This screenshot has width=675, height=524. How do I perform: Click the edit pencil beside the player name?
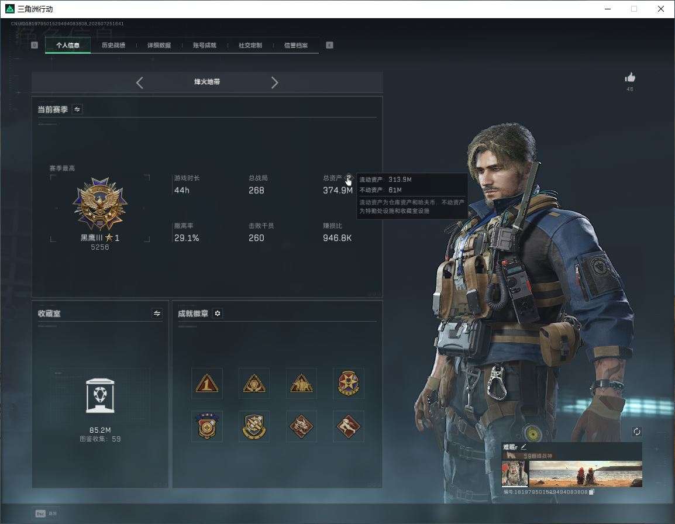[524, 447]
